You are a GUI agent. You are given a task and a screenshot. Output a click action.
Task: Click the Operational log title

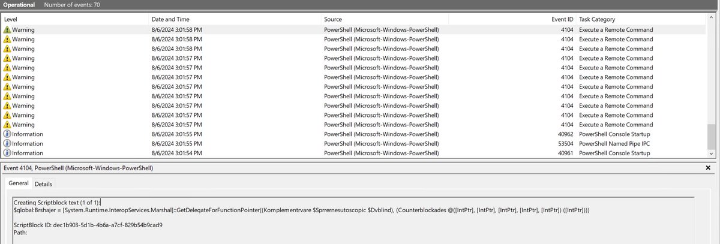point(19,4)
